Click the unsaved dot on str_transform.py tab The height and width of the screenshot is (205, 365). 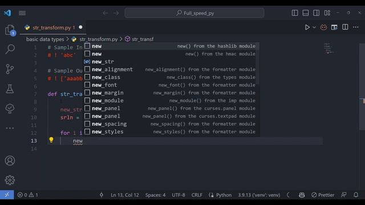tap(80, 27)
